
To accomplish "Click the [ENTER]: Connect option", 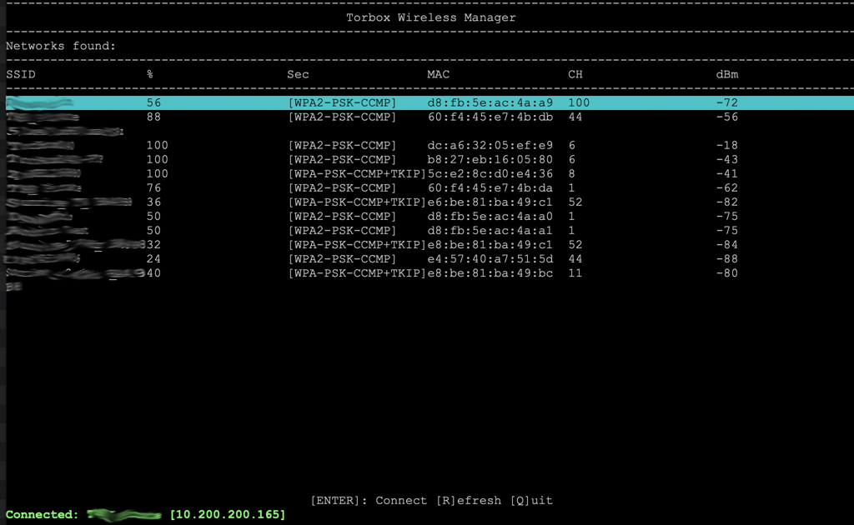I will click(x=369, y=501).
